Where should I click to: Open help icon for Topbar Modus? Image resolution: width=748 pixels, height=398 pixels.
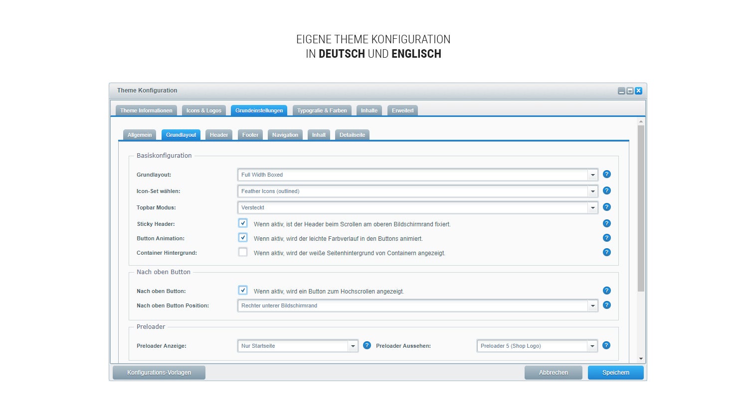[x=607, y=207]
